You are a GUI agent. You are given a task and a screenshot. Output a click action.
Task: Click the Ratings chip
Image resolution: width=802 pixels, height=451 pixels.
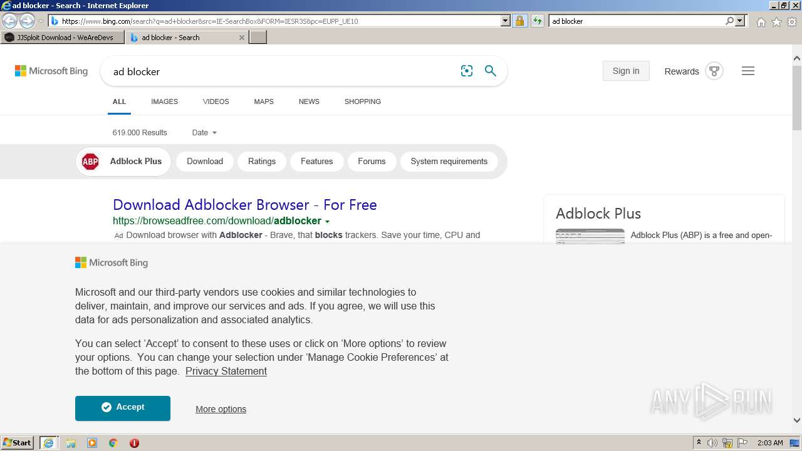pyautogui.click(x=262, y=162)
